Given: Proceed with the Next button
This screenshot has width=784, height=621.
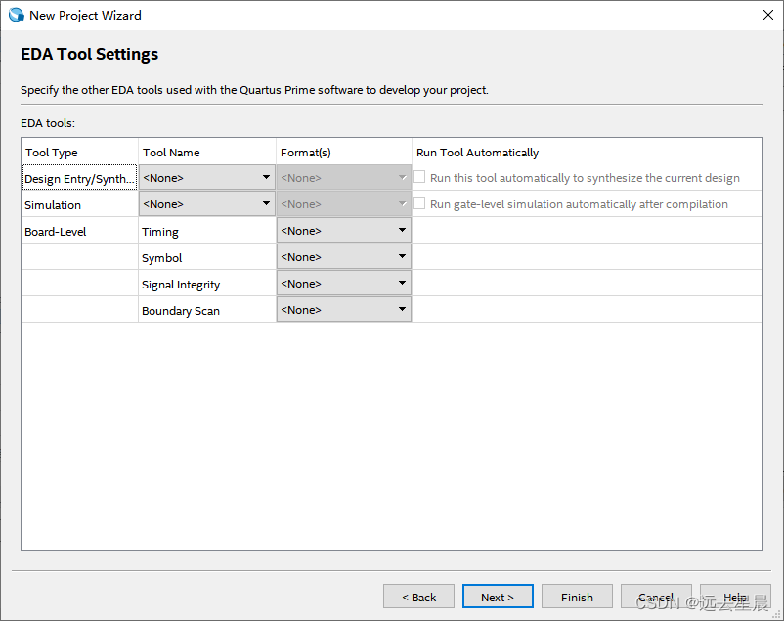Looking at the screenshot, I should pos(498,597).
